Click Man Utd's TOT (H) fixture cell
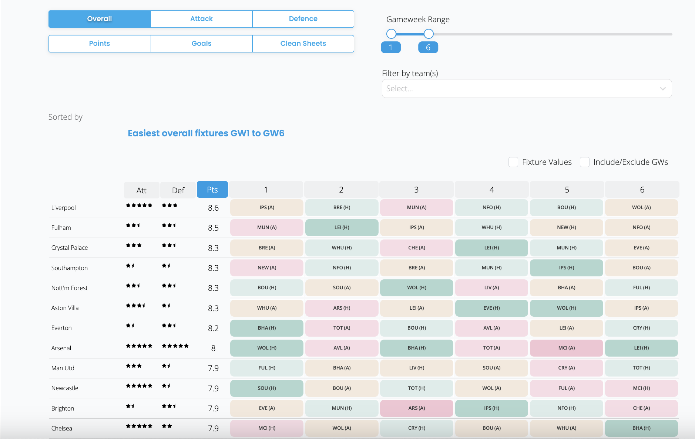Image resolution: width=695 pixels, height=439 pixels. tap(642, 368)
